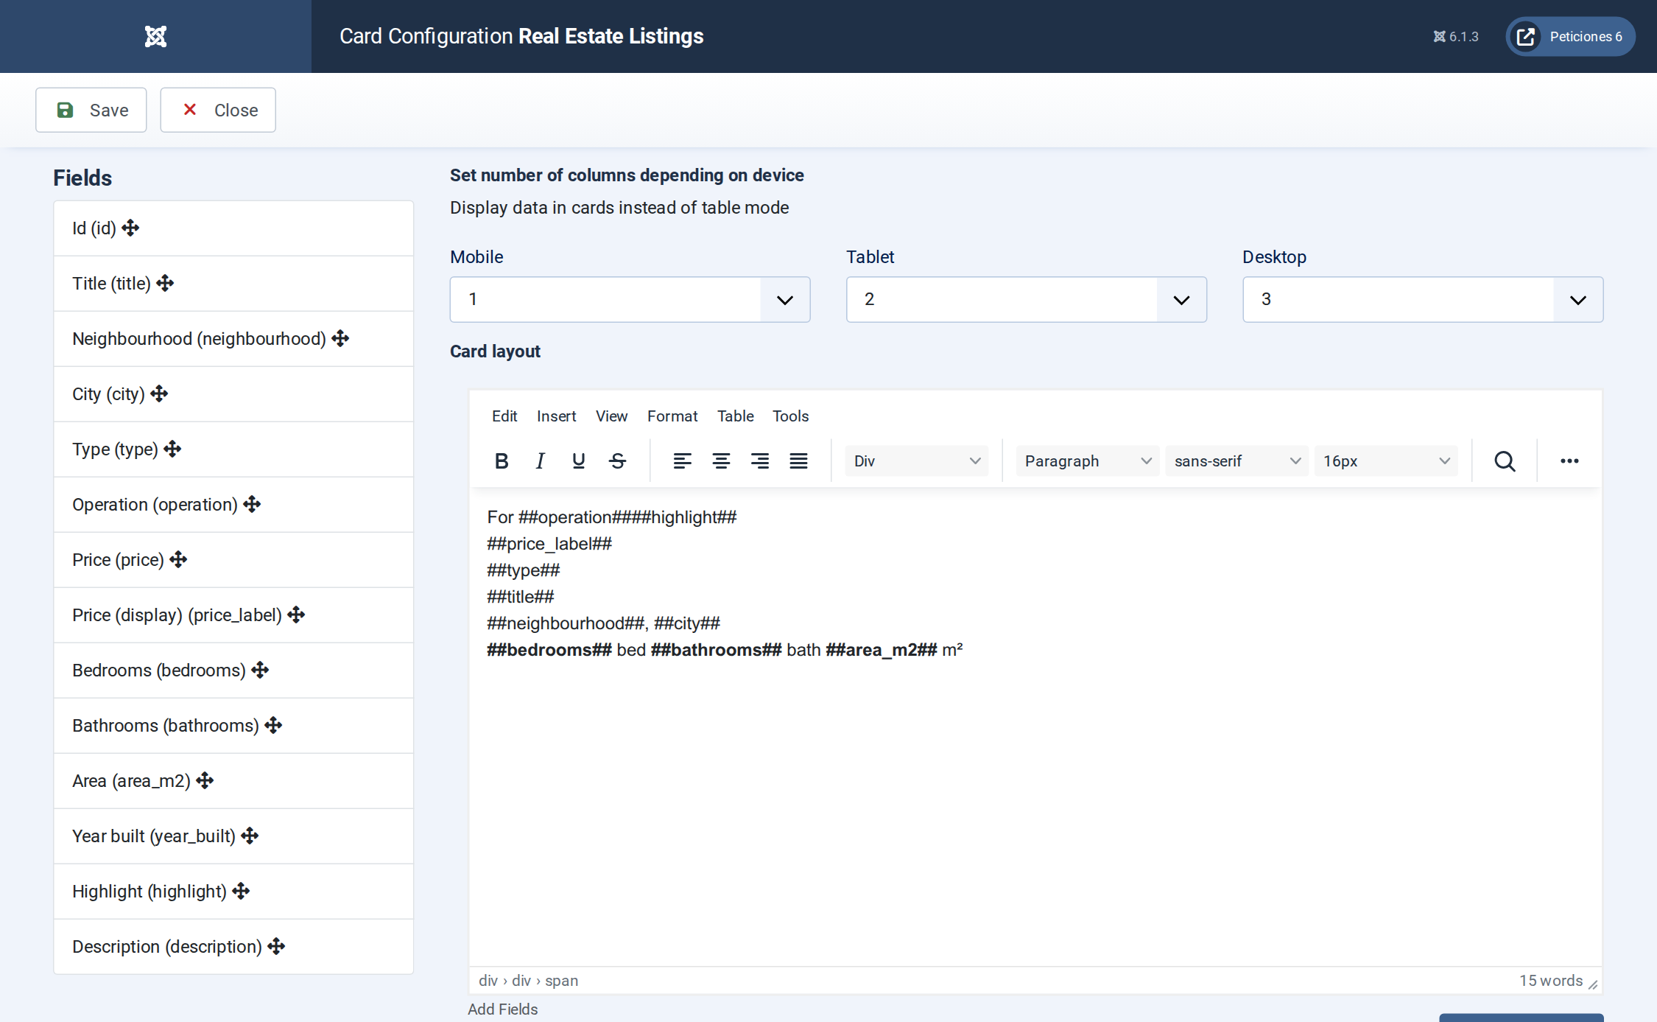The width and height of the screenshot is (1657, 1022).
Task: Open the editor Table menu
Action: (x=735, y=416)
